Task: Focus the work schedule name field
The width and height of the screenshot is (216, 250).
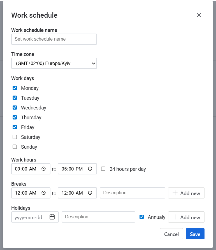Action: click(54, 39)
